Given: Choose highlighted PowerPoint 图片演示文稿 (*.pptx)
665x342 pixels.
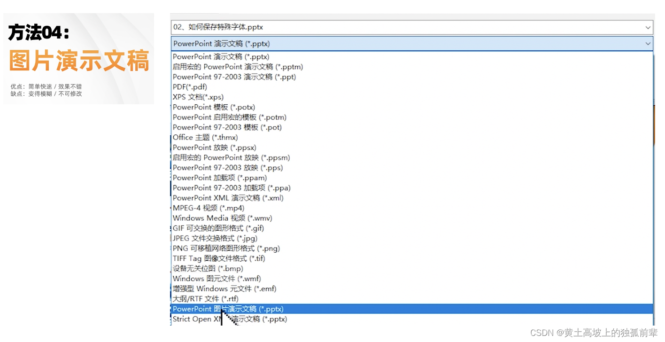Looking at the screenshot, I should click(412, 309).
